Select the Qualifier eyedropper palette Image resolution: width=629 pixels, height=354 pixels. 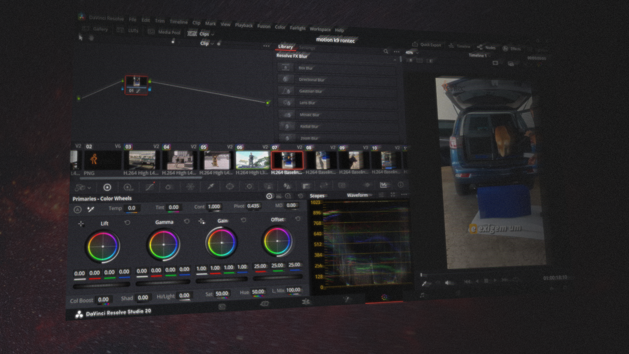[x=210, y=186]
